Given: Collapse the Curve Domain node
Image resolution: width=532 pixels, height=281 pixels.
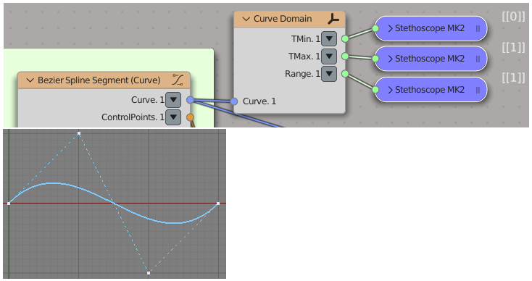Looking at the screenshot, I should pos(246,19).
